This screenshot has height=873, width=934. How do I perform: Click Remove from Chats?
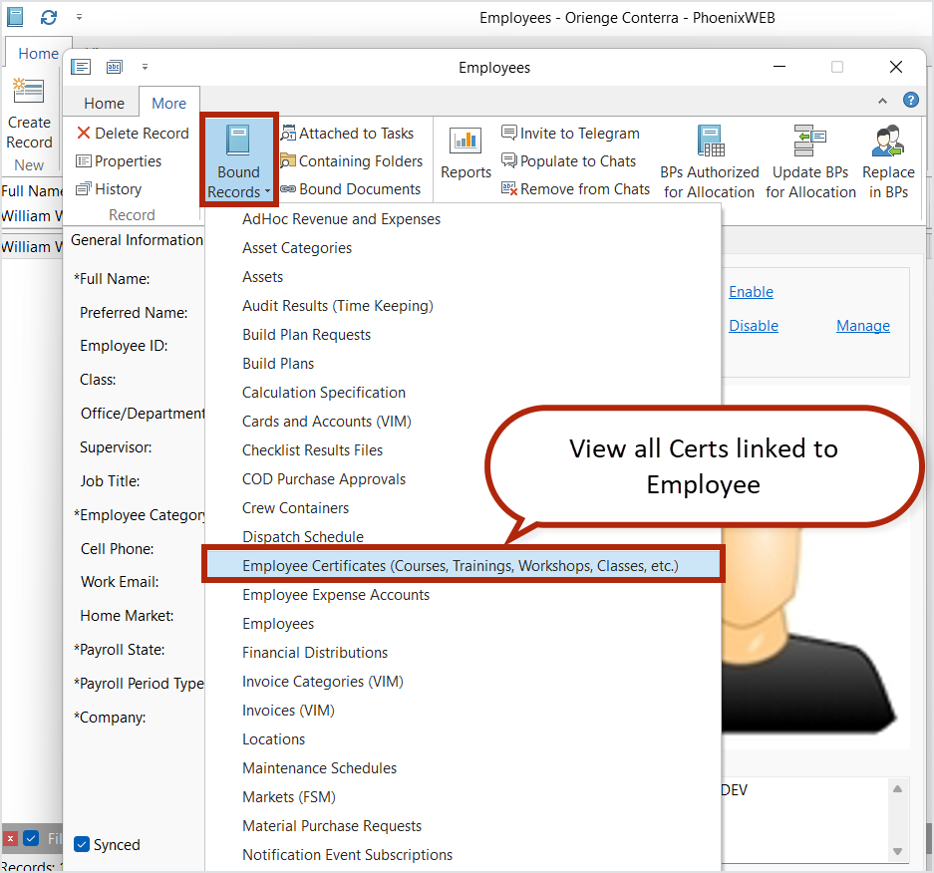click(576, 188)
